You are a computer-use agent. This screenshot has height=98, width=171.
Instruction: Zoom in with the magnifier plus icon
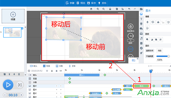[x=98, y=9]
